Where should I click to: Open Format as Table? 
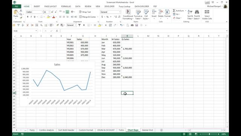click(138, 14)
